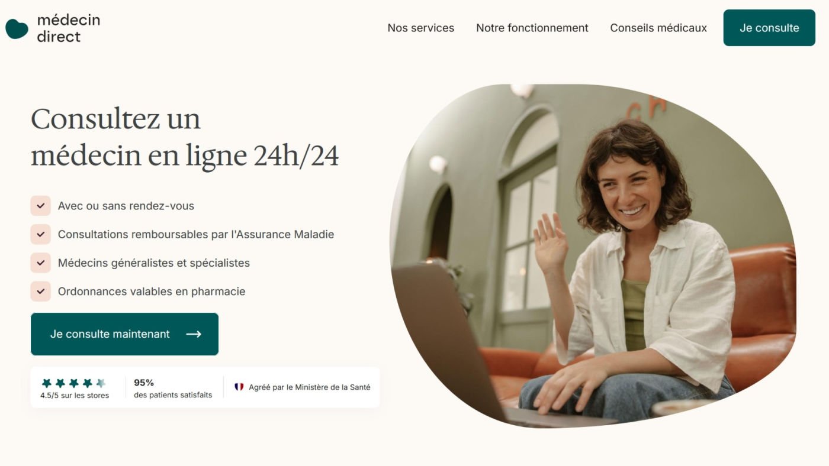The image size is (829, 466).
Task: Click the checkmark beside Ordonnances valables en pharmacie
Action: (41, 291)
